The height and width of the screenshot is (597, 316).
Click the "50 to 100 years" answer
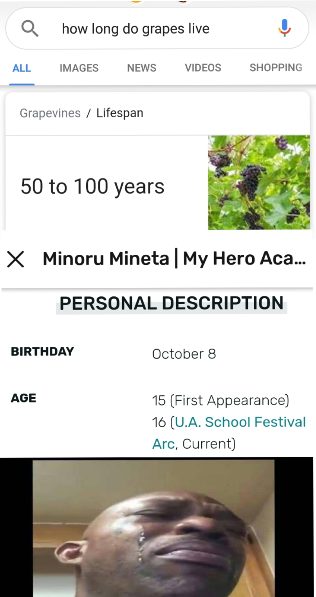tap(92, 186)
